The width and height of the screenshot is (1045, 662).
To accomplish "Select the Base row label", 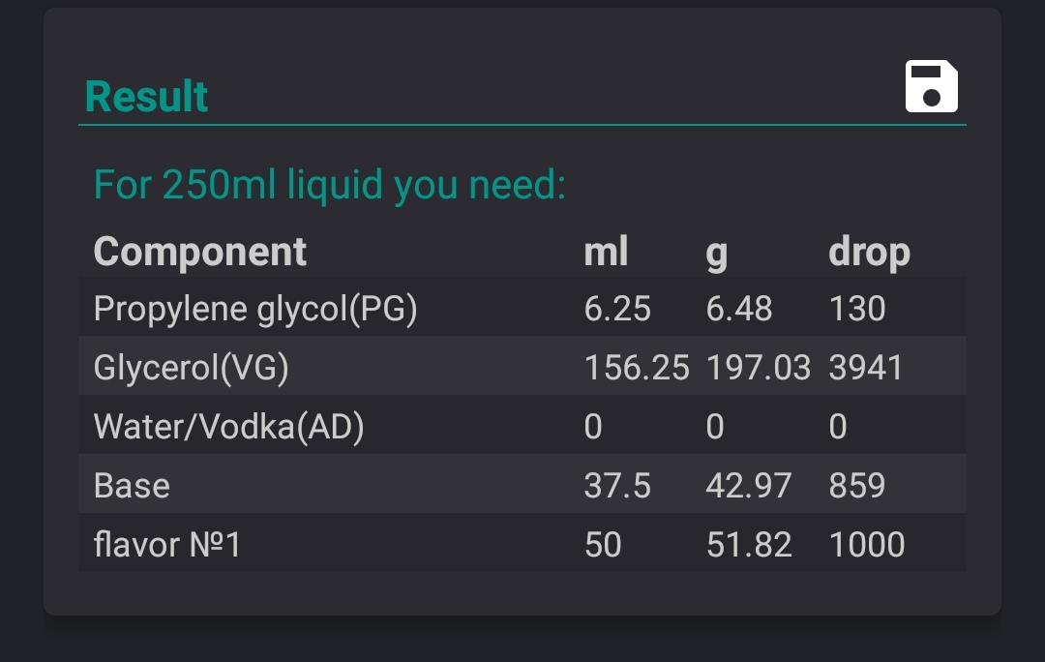I will pos(132,485).
